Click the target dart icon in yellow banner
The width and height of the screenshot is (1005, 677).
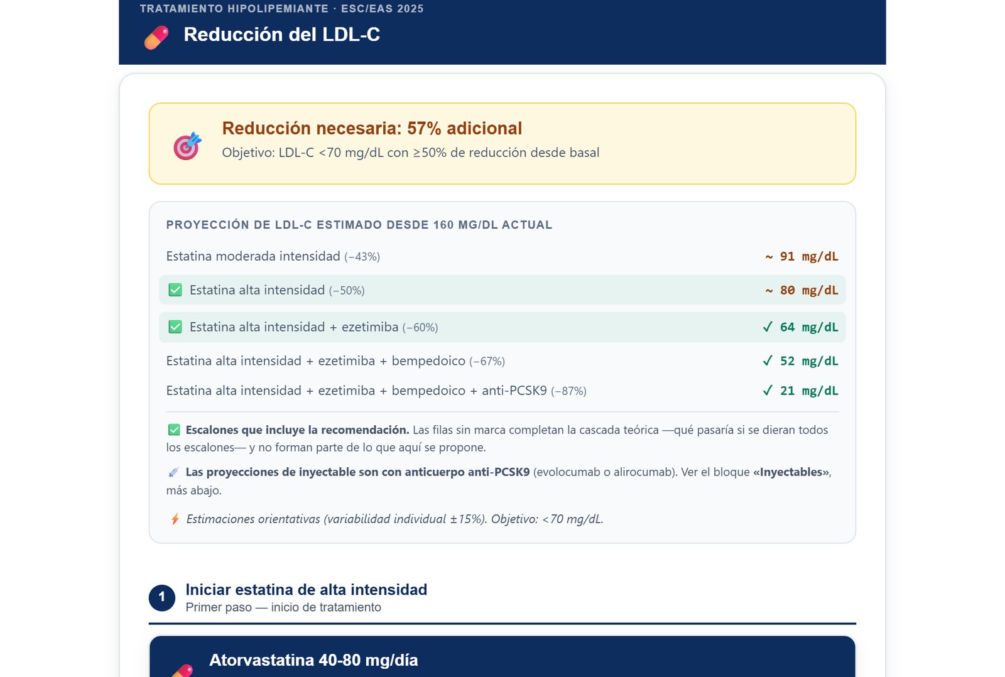(187, 146)
